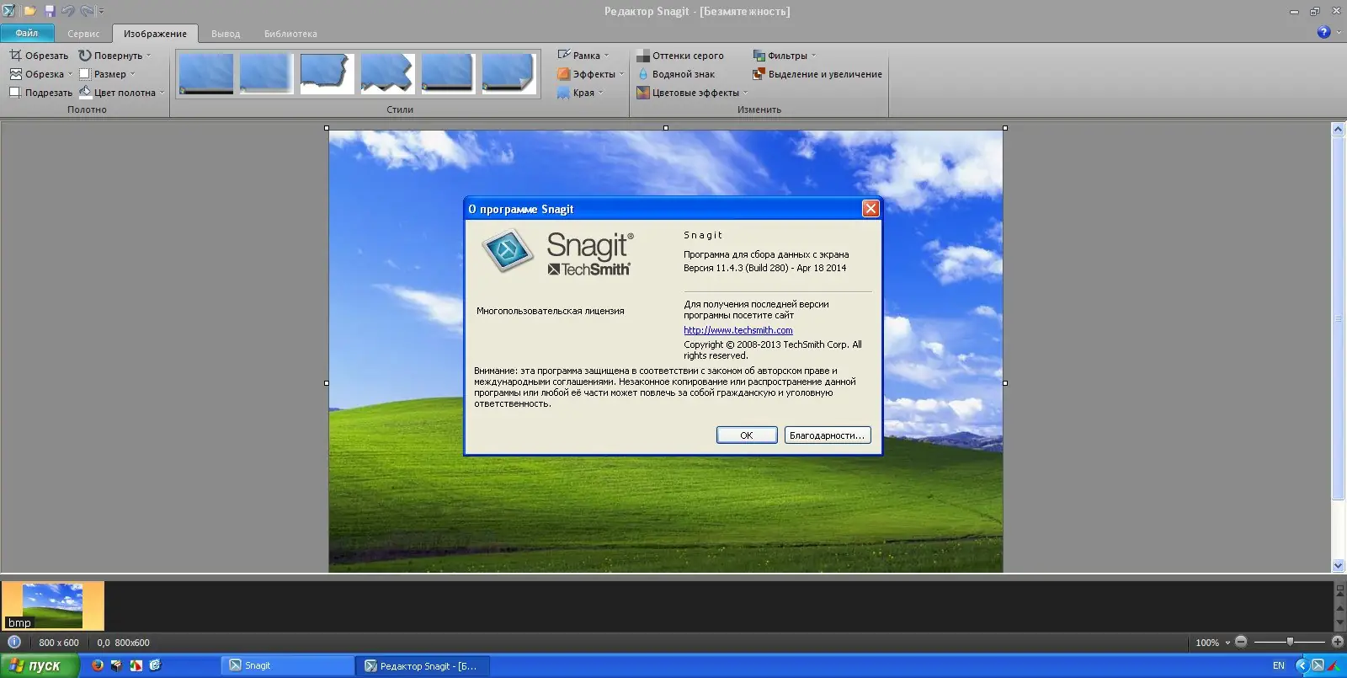The image size is (1347, 678).
Task: Click the canvas scrollbar down arrow
Action: [x=1338, y=566]
